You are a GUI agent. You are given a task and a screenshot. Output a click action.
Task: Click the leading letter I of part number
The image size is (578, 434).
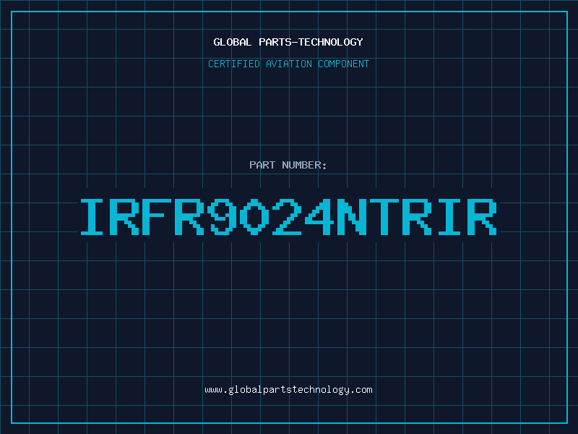(x=92, y=217)
